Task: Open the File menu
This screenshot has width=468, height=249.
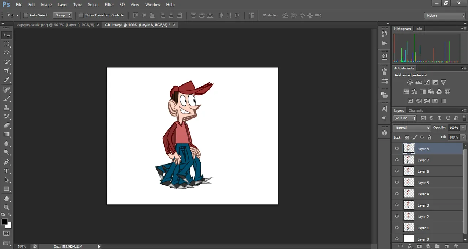Action: pos(19,5)
